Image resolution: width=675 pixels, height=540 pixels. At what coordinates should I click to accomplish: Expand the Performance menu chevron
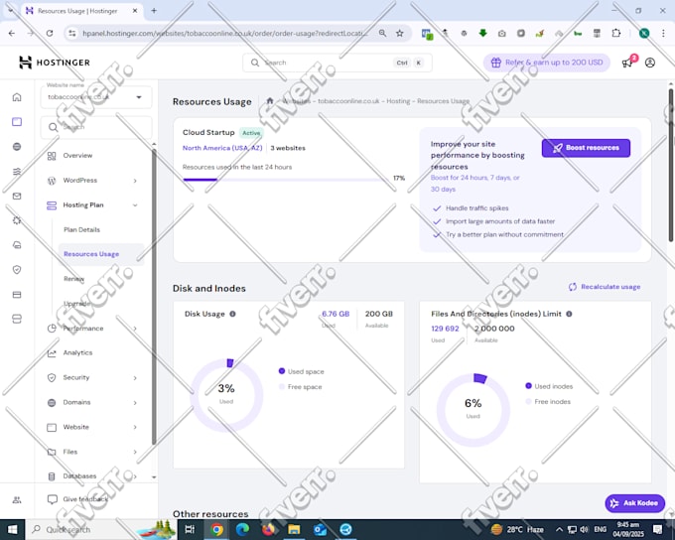click(x=135, y=329)
